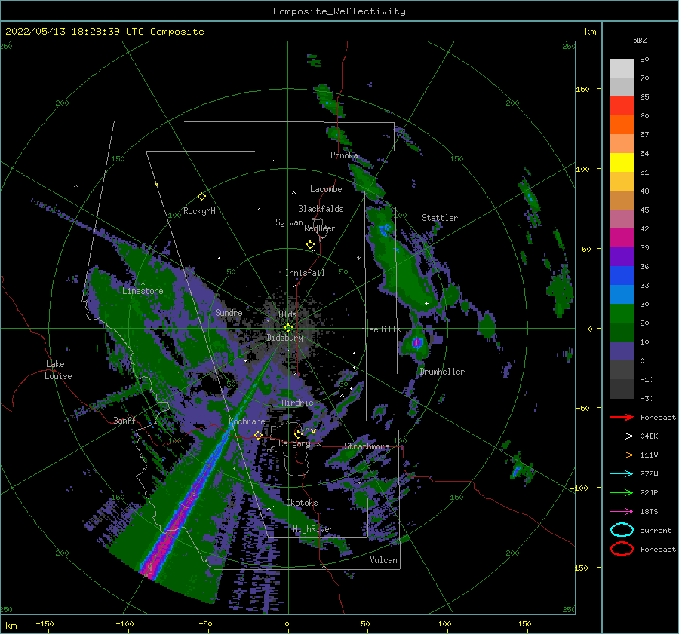Click the RockyMH station label
The width and height of the screenshot is (679, 634).
[199, 211]
